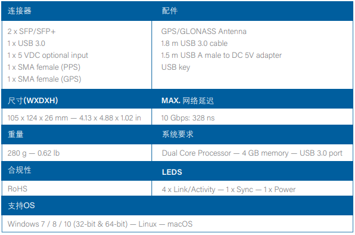
Task: Click the 1 x USB 3.0 connector line
Action: point(26,44)
